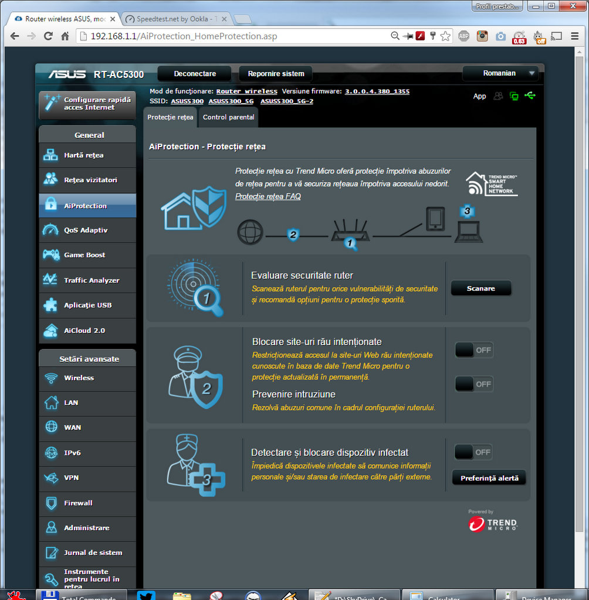Open the WAN globe icon

(x=51, y=427)
